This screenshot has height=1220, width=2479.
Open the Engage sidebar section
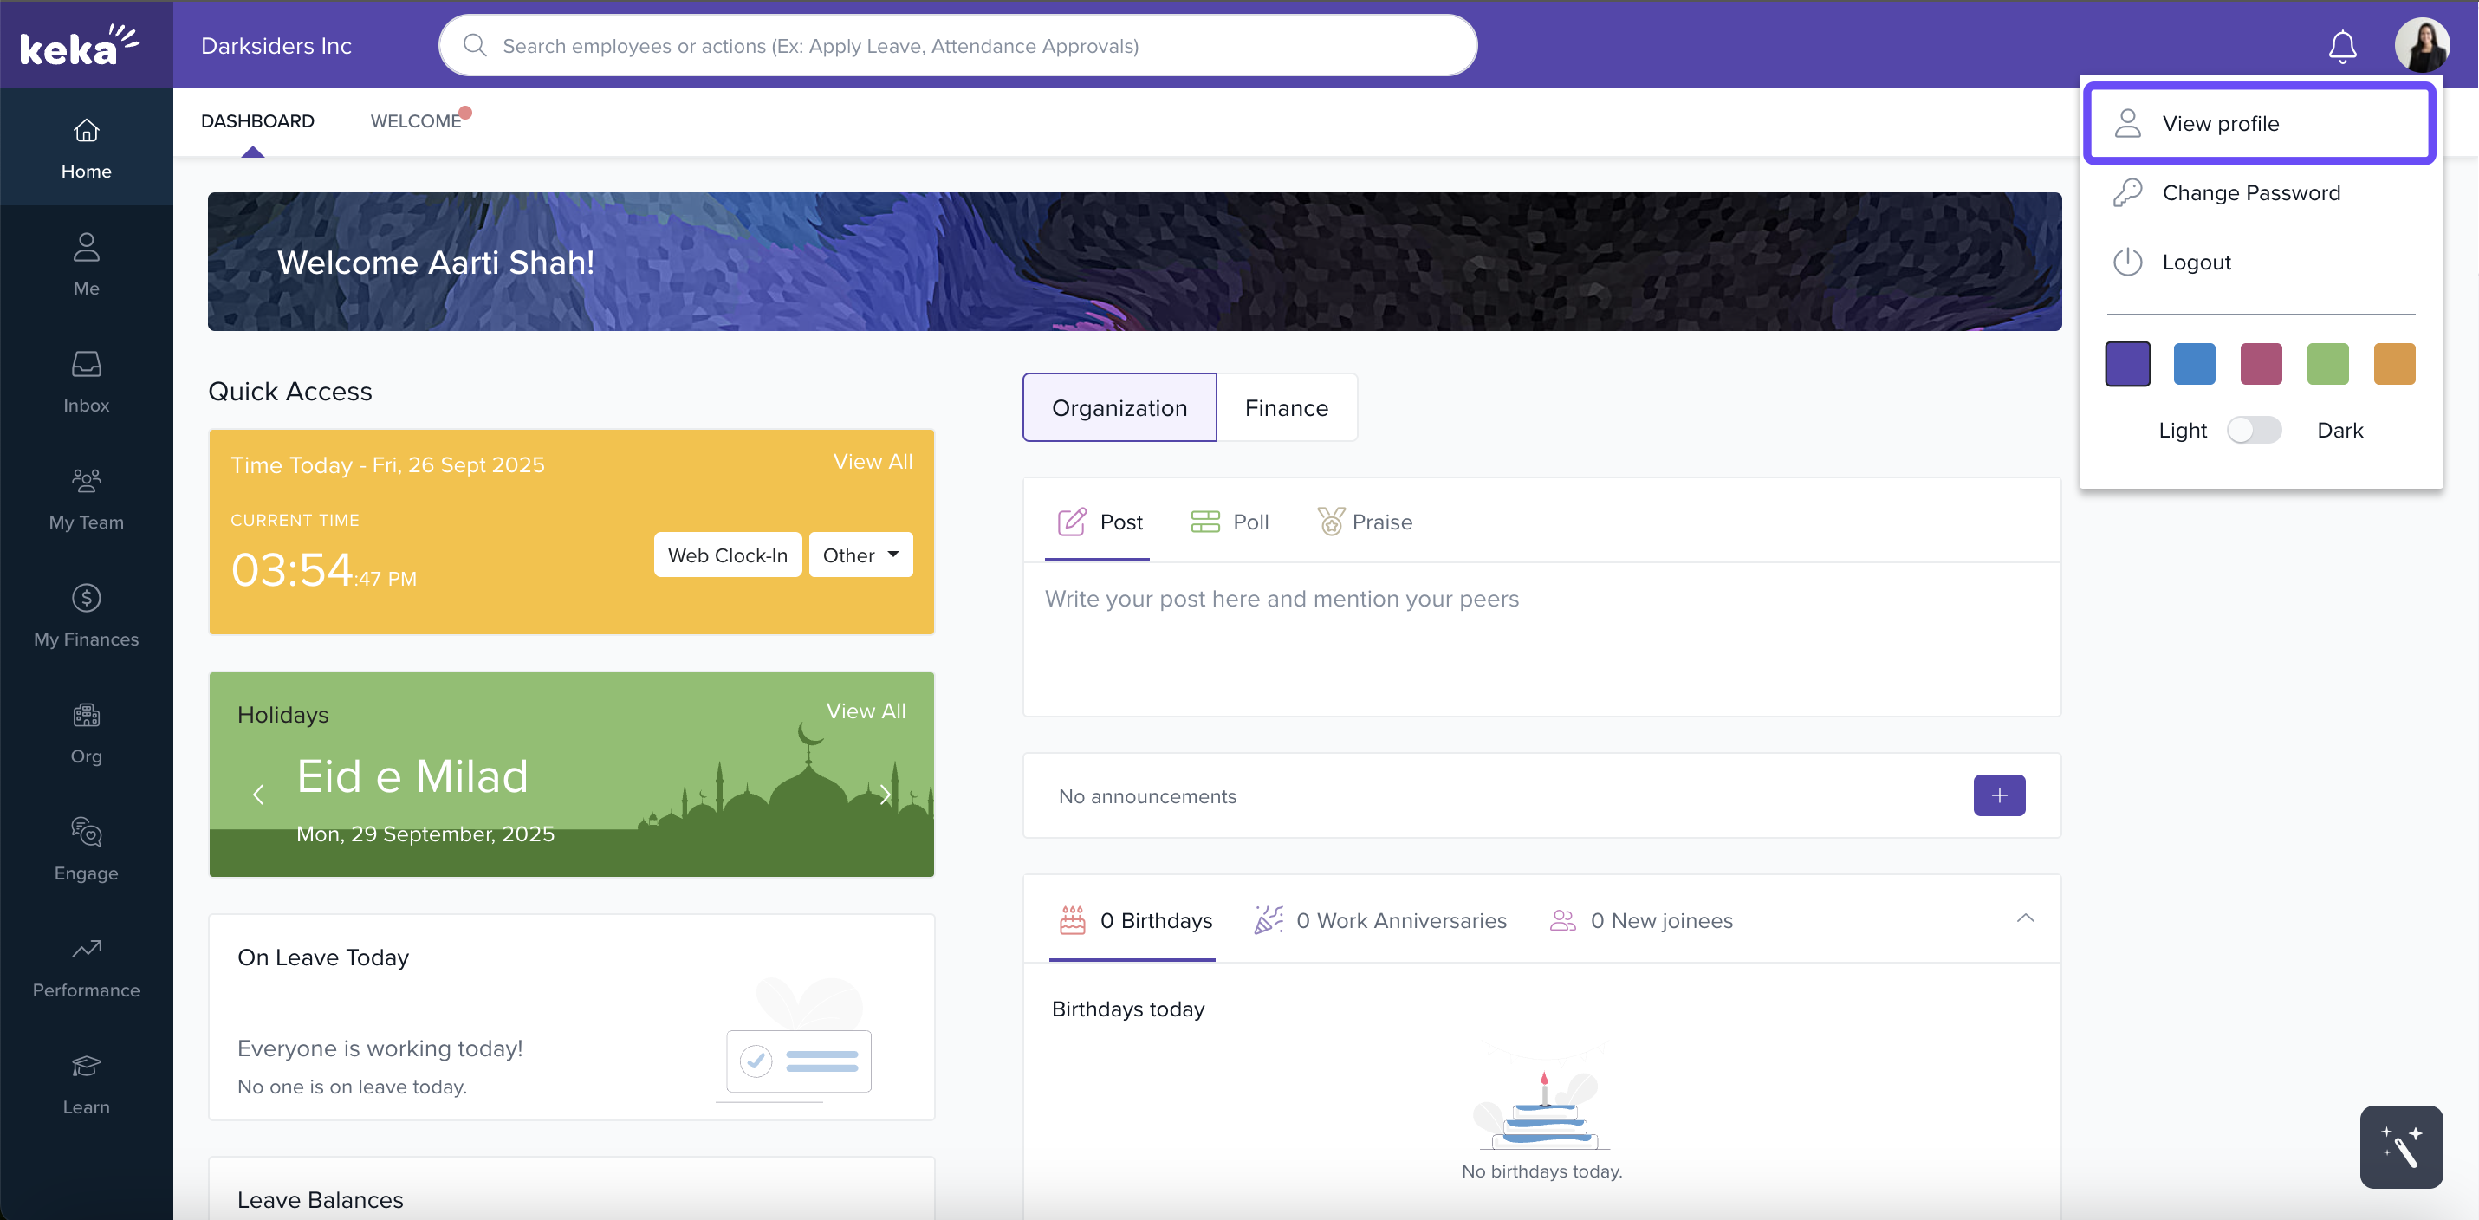tap(86, 849)
